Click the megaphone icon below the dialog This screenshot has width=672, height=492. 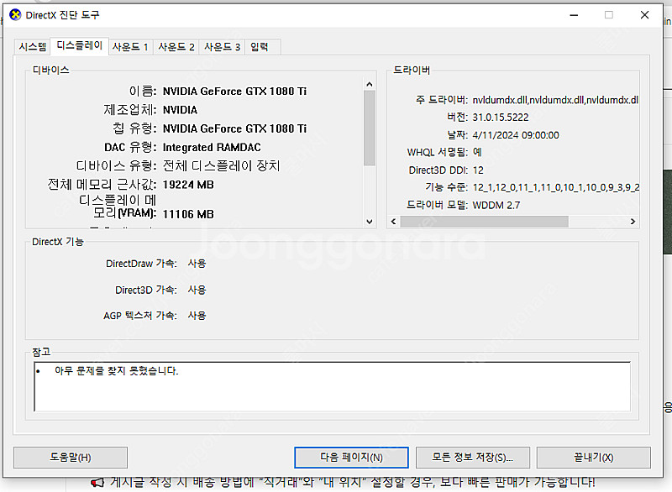[x=97, y=483]
